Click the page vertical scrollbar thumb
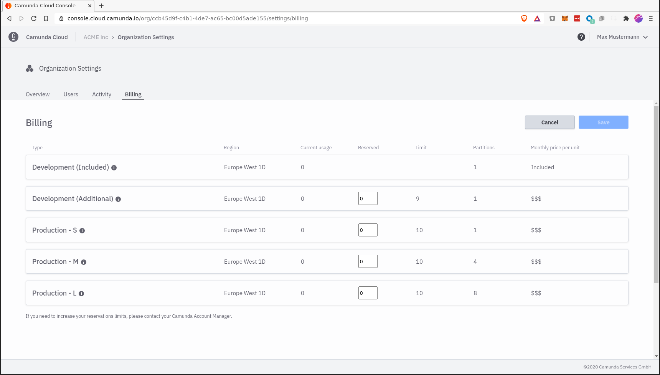The width and height of the screenshot is (660, 375). [656, 194]
